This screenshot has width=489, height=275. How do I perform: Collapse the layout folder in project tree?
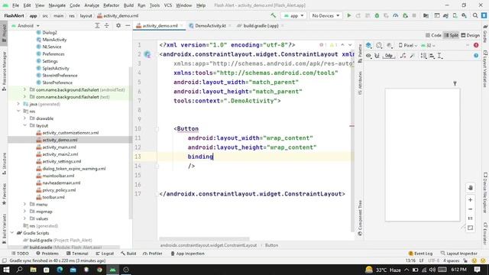[24, 125]
